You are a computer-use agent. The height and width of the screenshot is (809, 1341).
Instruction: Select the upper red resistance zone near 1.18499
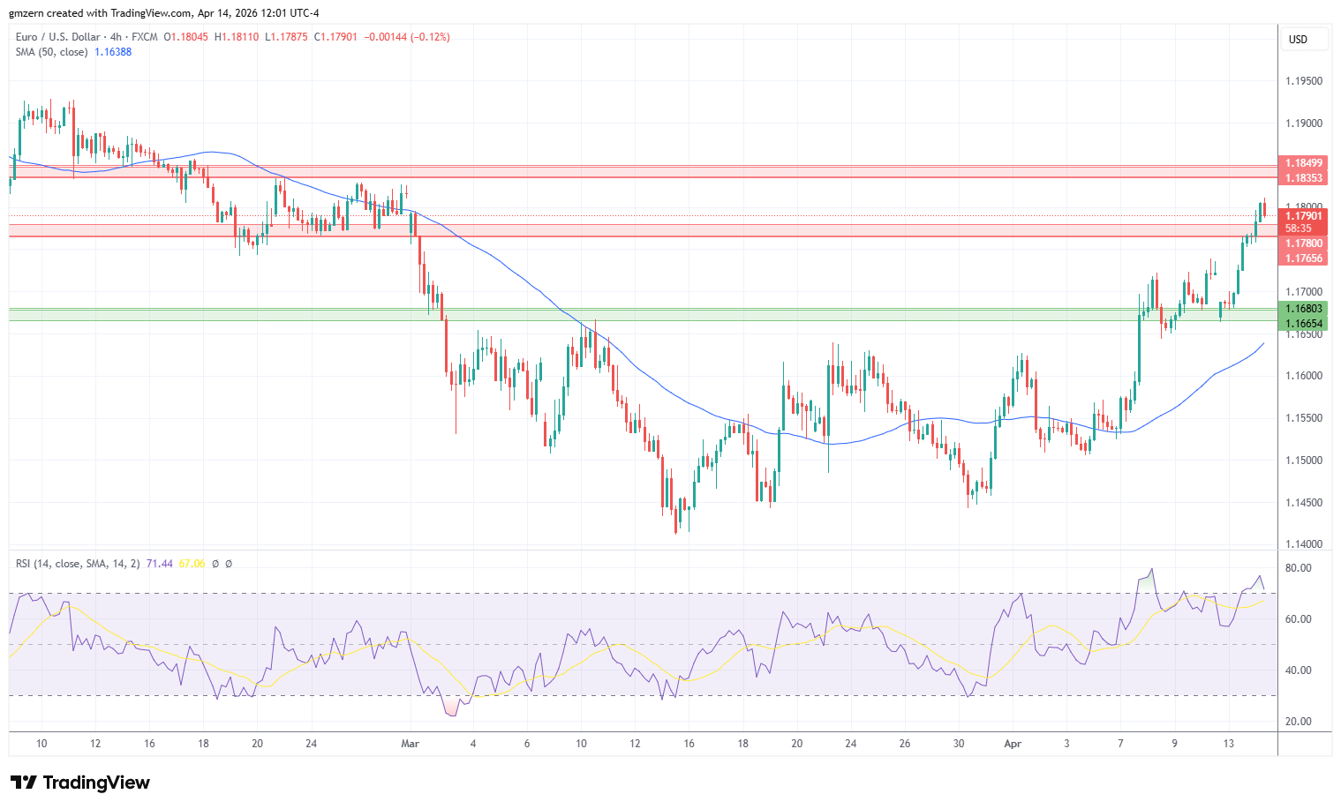coord(643,171)
